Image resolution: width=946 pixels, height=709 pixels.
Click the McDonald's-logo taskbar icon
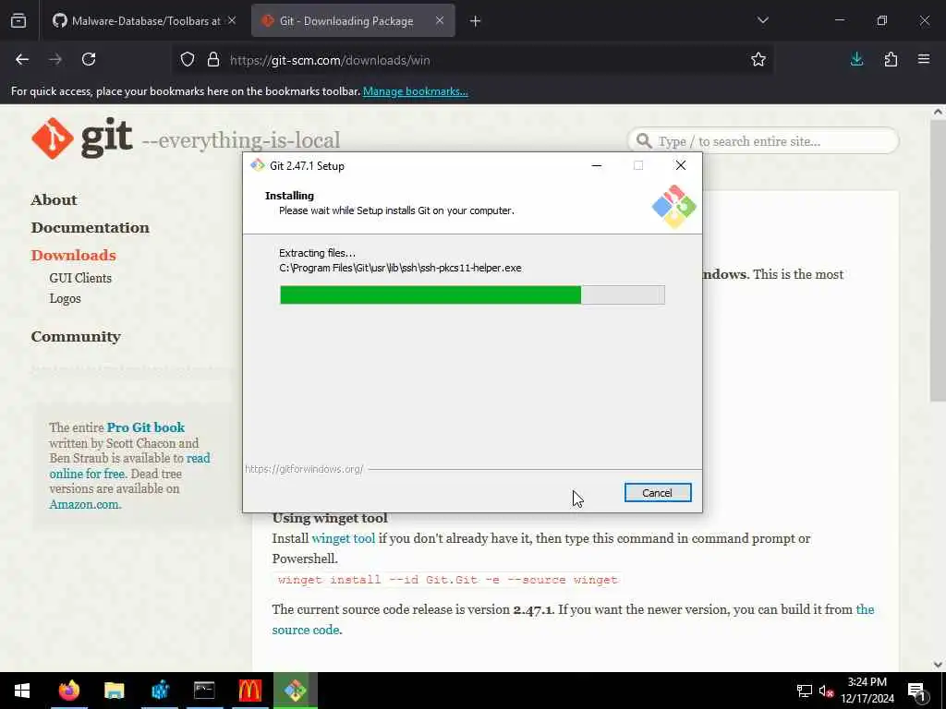coord(249,691)
